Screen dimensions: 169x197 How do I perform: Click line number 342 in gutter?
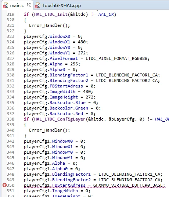pyautogui.click(x=10, y=141)
